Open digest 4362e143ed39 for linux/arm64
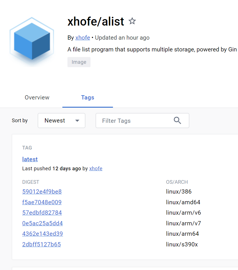 point(42,233)
